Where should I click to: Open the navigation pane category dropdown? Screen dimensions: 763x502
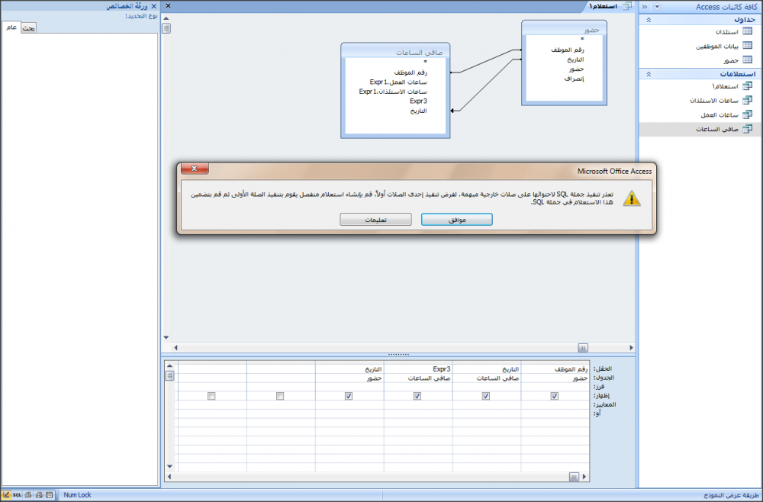[x=657, y=7]
